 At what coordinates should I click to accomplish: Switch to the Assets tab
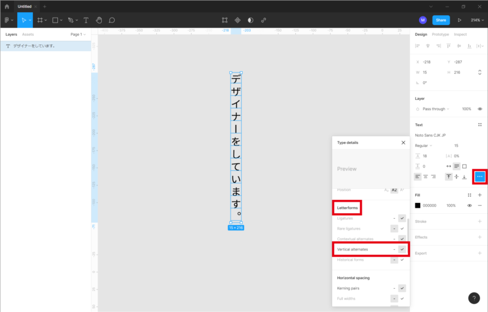pos(28,35)
